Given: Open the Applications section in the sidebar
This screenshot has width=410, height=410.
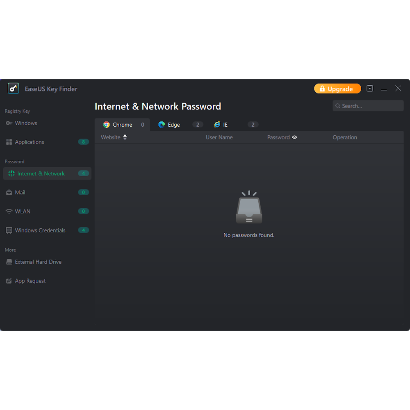Looking at the screenshot, I should tap(30, 142).
